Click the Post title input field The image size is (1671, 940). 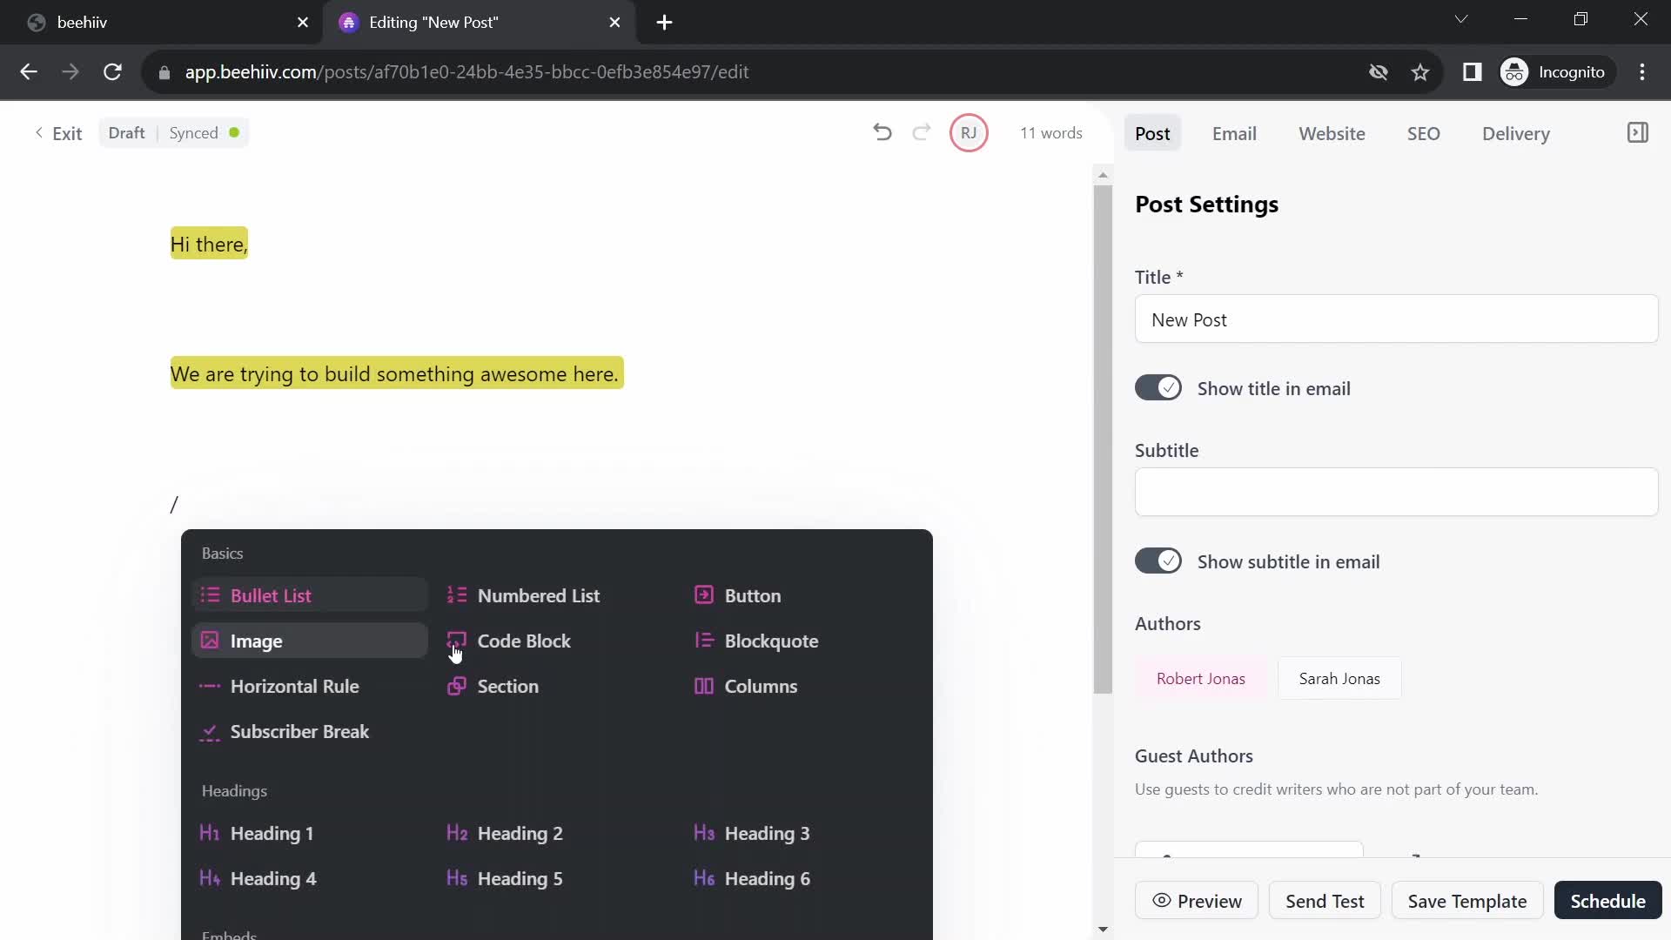coord(1396,319)
